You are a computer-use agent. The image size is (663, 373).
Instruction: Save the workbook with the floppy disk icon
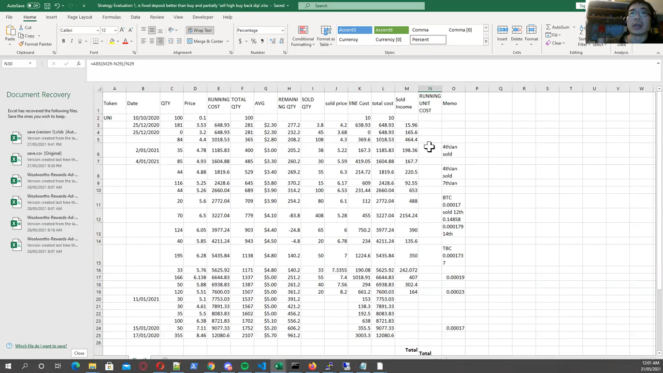coord(47,6)
